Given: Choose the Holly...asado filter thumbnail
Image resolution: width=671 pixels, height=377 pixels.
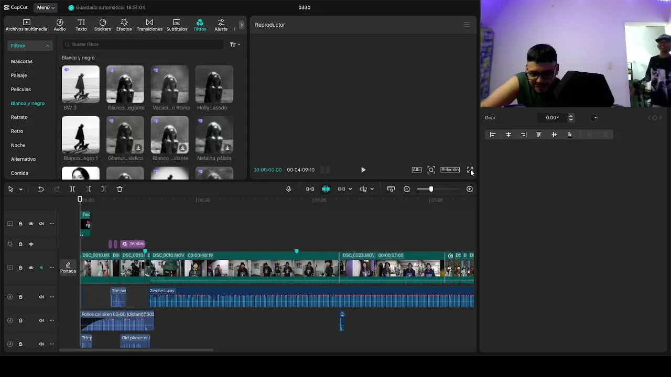Looking at the screenshot, I should point(214,84).
